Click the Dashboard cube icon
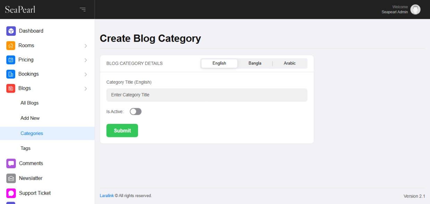 [x=11, y=31]
